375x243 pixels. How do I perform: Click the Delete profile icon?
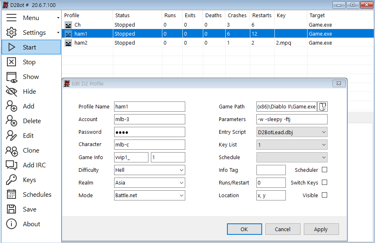point(11,121)
